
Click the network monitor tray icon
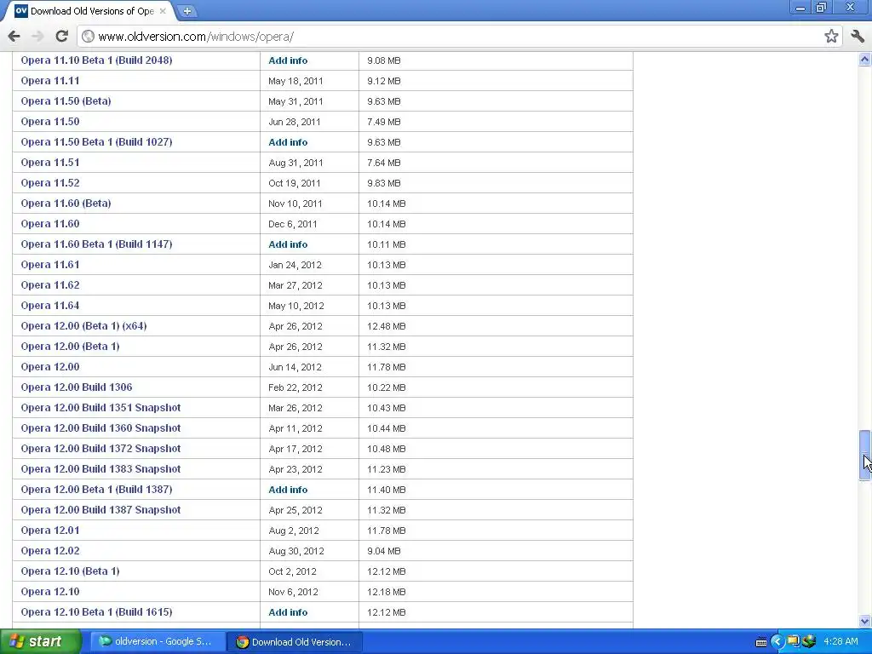793,642
